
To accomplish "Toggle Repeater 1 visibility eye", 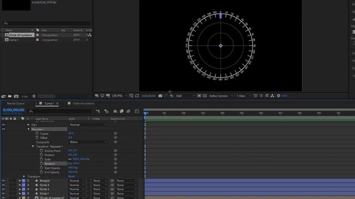I will coord(3,129).
